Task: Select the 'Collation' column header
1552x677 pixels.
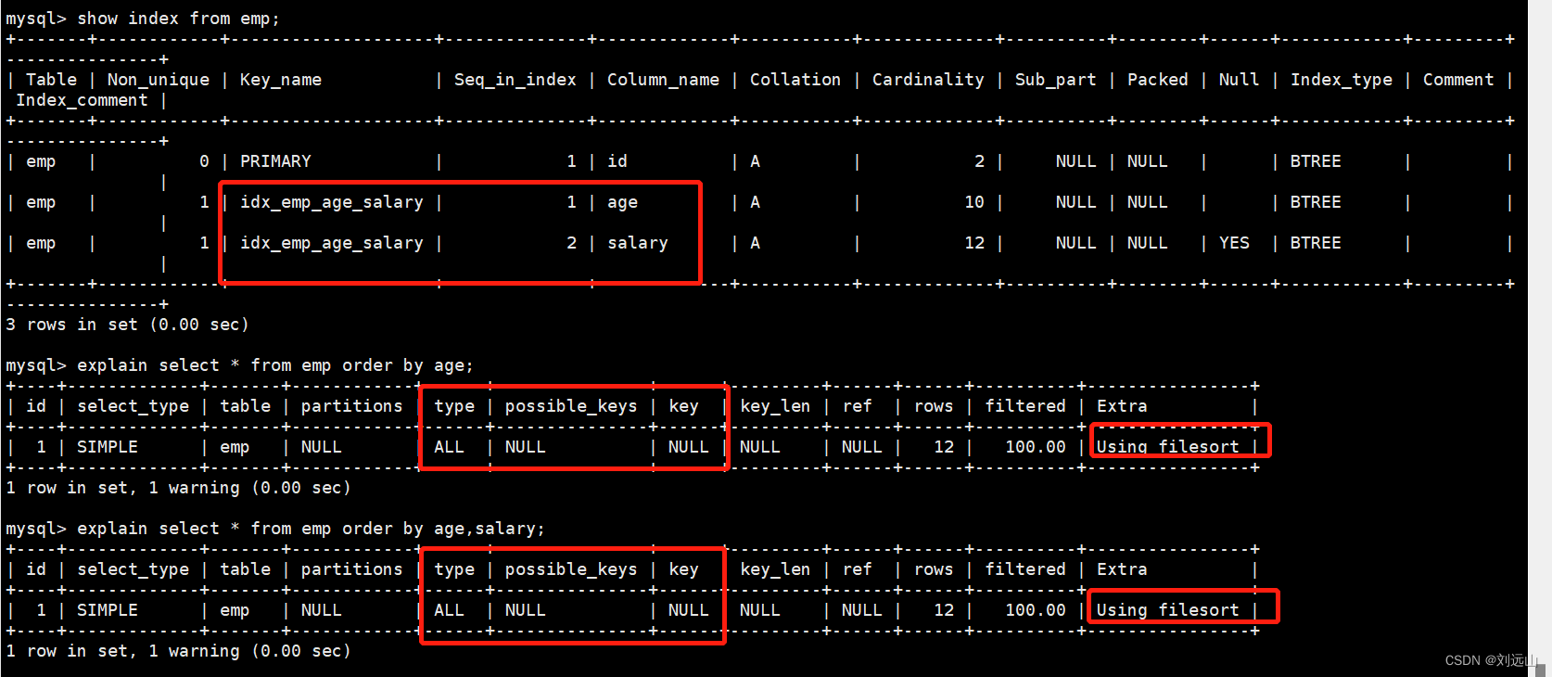Action: tap(795, 80)
